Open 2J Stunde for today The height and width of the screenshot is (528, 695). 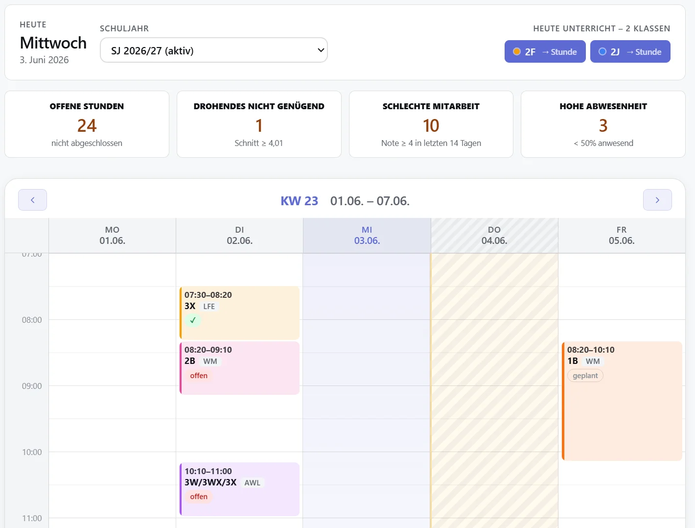(630, 51)
